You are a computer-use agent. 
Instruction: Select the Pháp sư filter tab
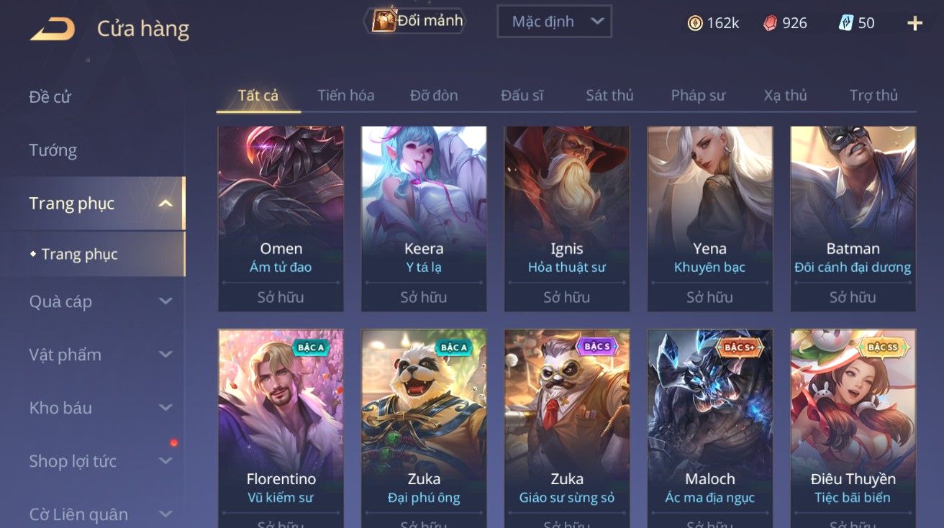(x=698, y=95)
